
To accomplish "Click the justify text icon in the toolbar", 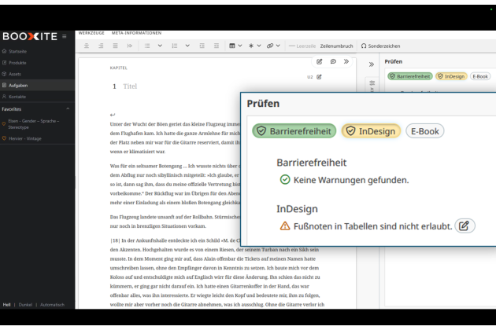I will pyautogui.click(x=116, y=46).
